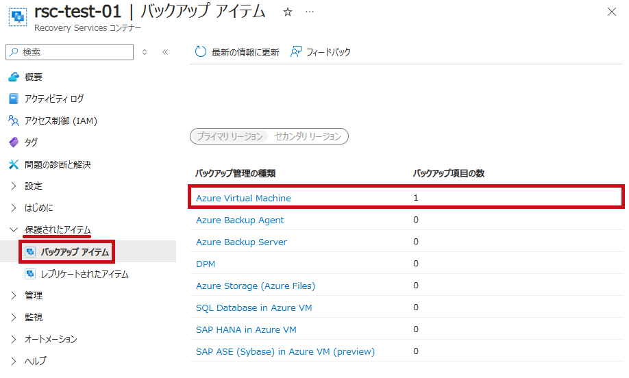This screenshot has height=378, width=629.
Task: Expand the はじめに group chevron
Action: point(14,207)
